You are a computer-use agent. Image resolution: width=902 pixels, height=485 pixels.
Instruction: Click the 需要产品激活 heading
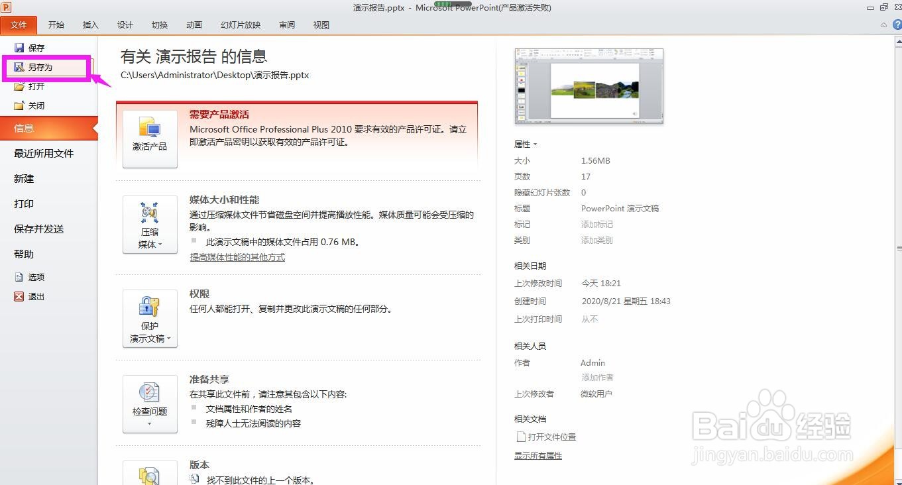(x=219, y=115)
